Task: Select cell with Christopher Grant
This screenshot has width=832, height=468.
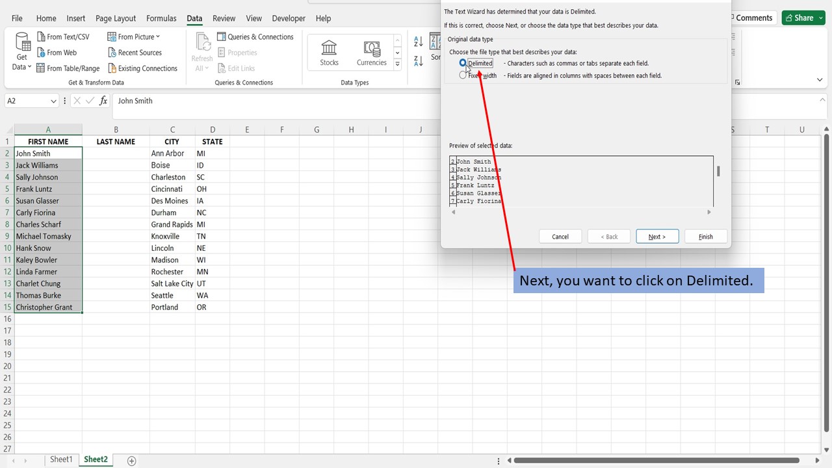Action: [x=48, y=307]
